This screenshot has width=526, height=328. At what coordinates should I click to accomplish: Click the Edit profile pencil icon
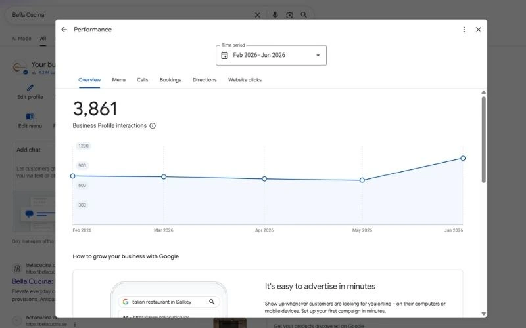tap(30, 88)
